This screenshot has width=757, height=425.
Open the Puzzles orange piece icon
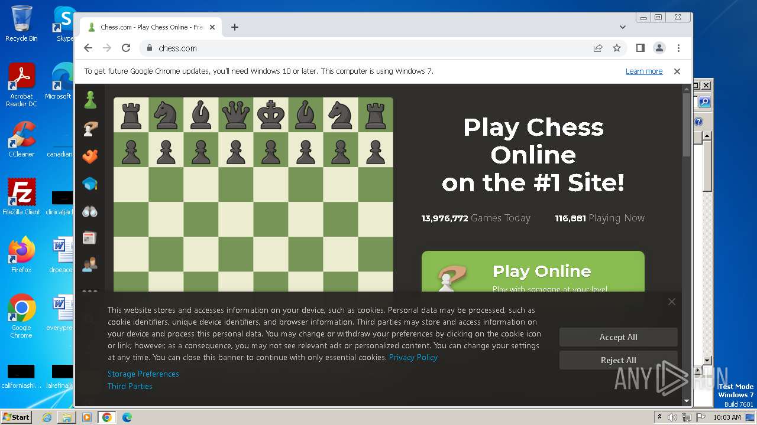pyautogui.click(x=90, y=156)
